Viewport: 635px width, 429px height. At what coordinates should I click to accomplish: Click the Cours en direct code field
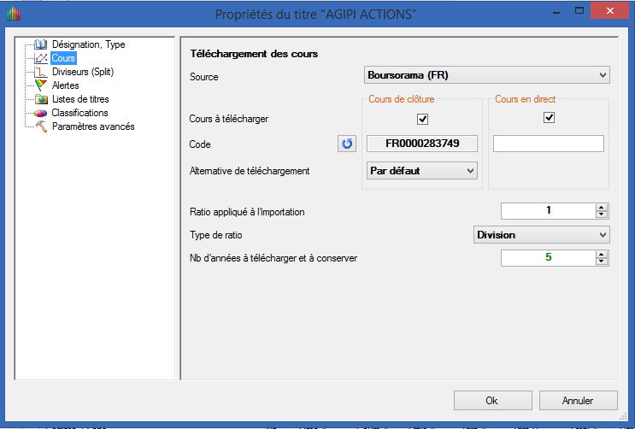pyautogui.click(x=549, y=144)
